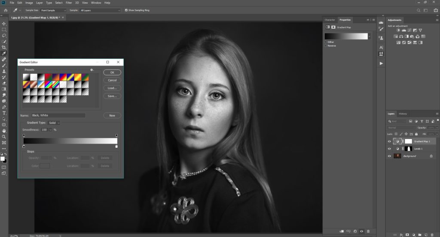Select the Clone Stamp tool
The image size is (440, 237).
coord(4,71)
